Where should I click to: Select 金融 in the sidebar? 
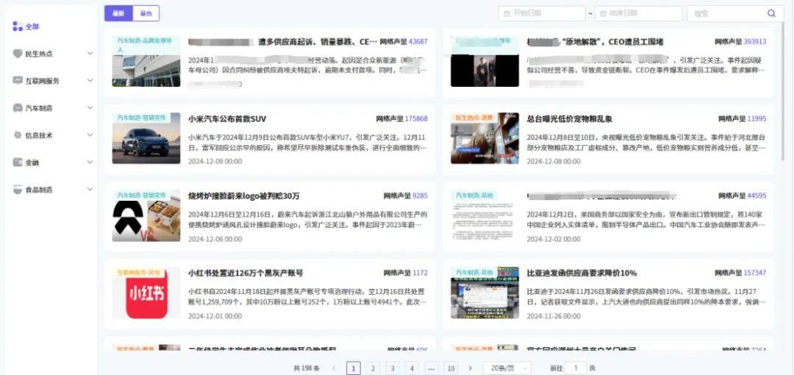32,162
